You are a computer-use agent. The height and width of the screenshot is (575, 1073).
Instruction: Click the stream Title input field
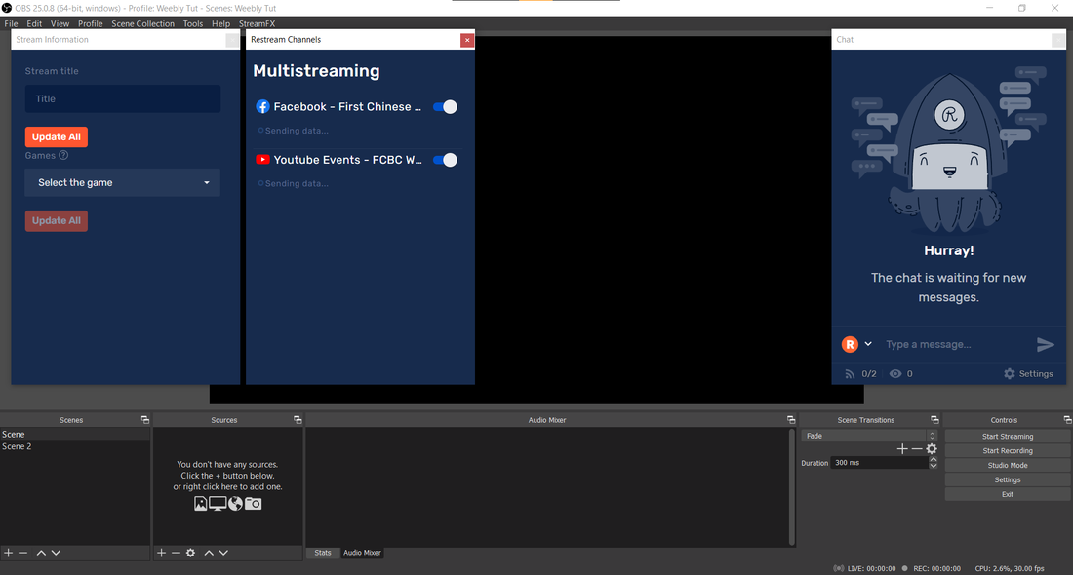(x=122, y=98)
